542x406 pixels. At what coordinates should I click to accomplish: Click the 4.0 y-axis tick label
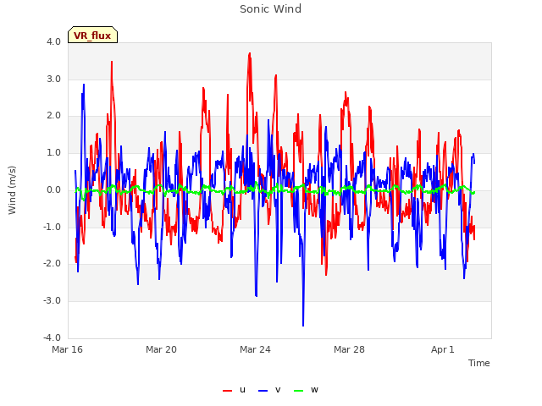point(53,41)
